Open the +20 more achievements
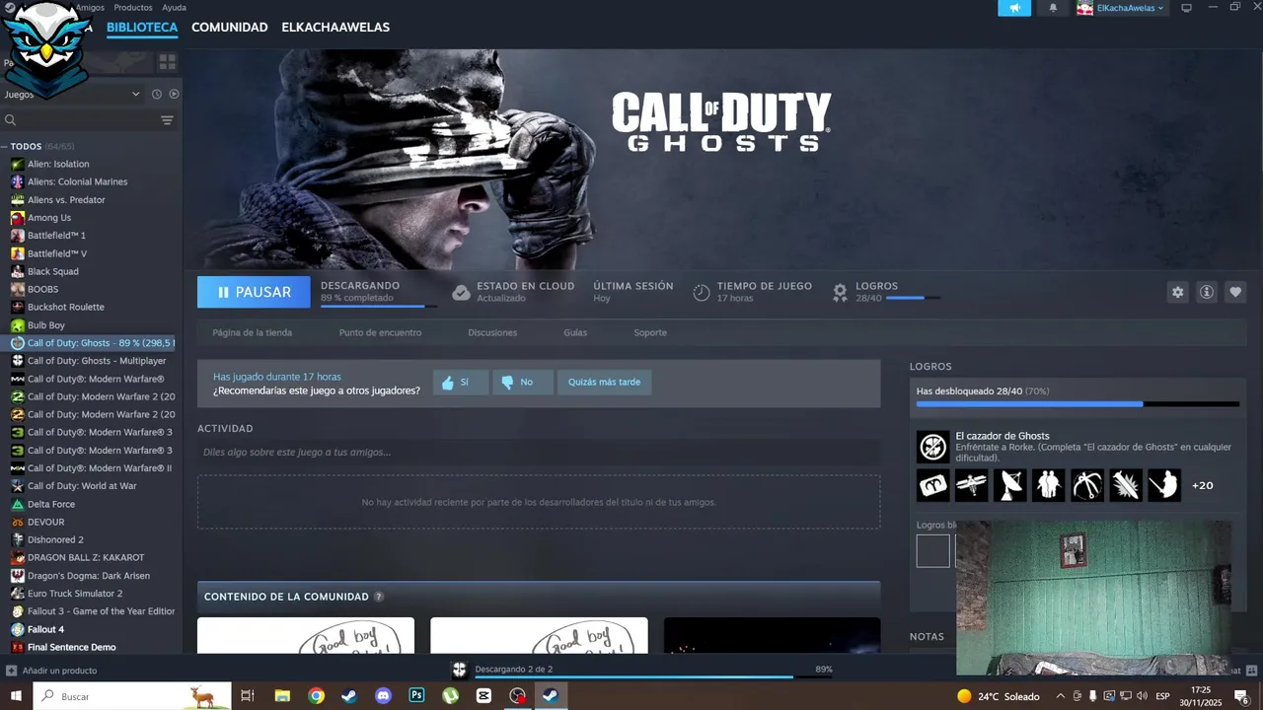1263x710 pixels. (1202, 485)
